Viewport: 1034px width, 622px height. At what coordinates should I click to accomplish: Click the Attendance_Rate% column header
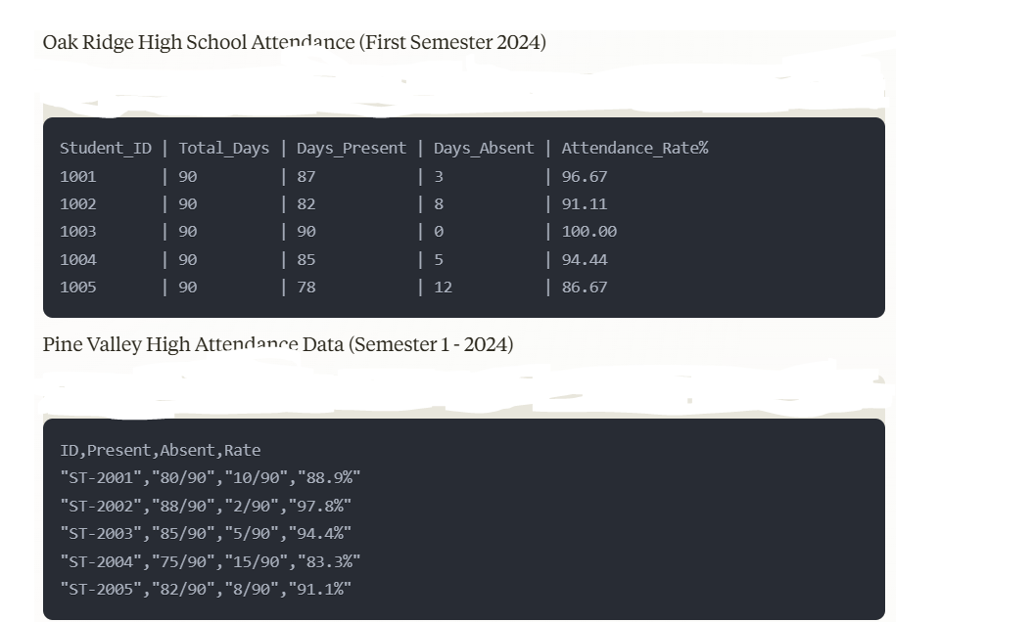[634, 149]
